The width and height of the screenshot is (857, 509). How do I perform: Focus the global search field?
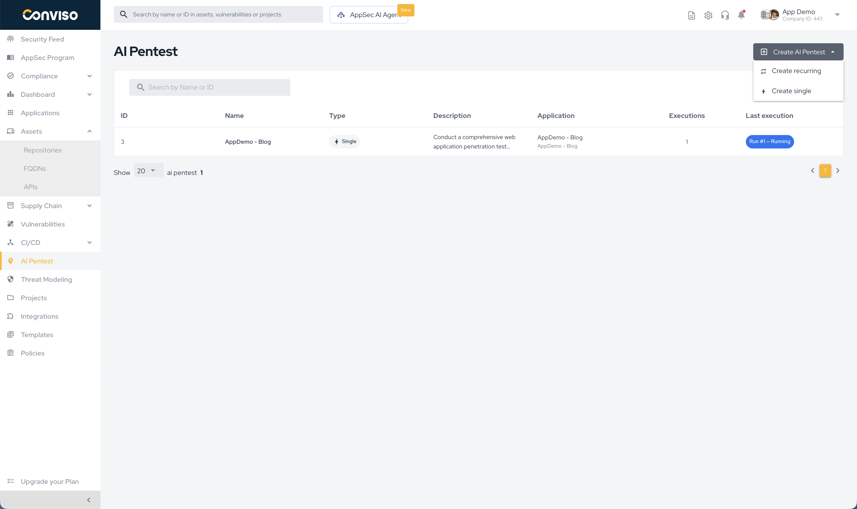click(x=218, y=14)
